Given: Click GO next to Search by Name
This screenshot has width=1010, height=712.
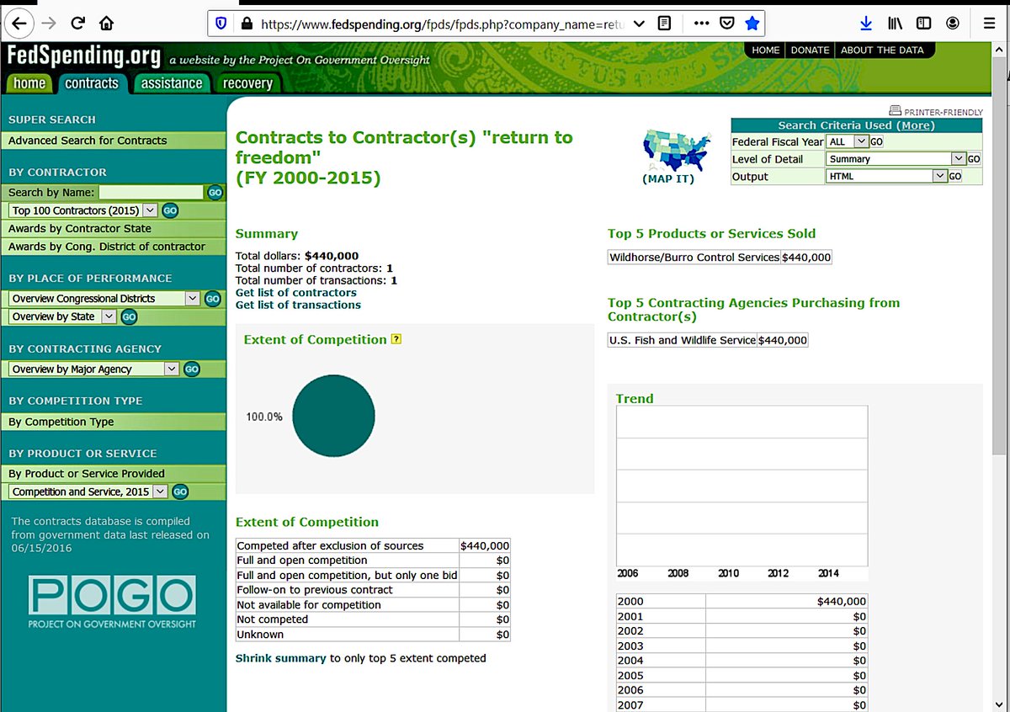Looking at the screenshot, I should (215, 193).
